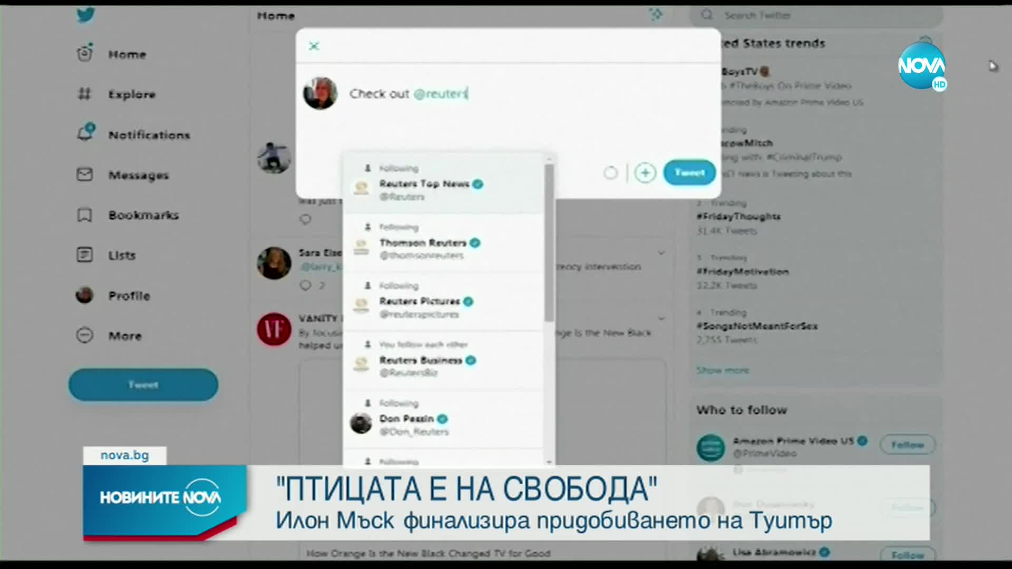The height and width of the screenshot is (569, 1012).
Task: Select Reuters Business suggestion
Action: pyautogui.click(x=444, y=360)
